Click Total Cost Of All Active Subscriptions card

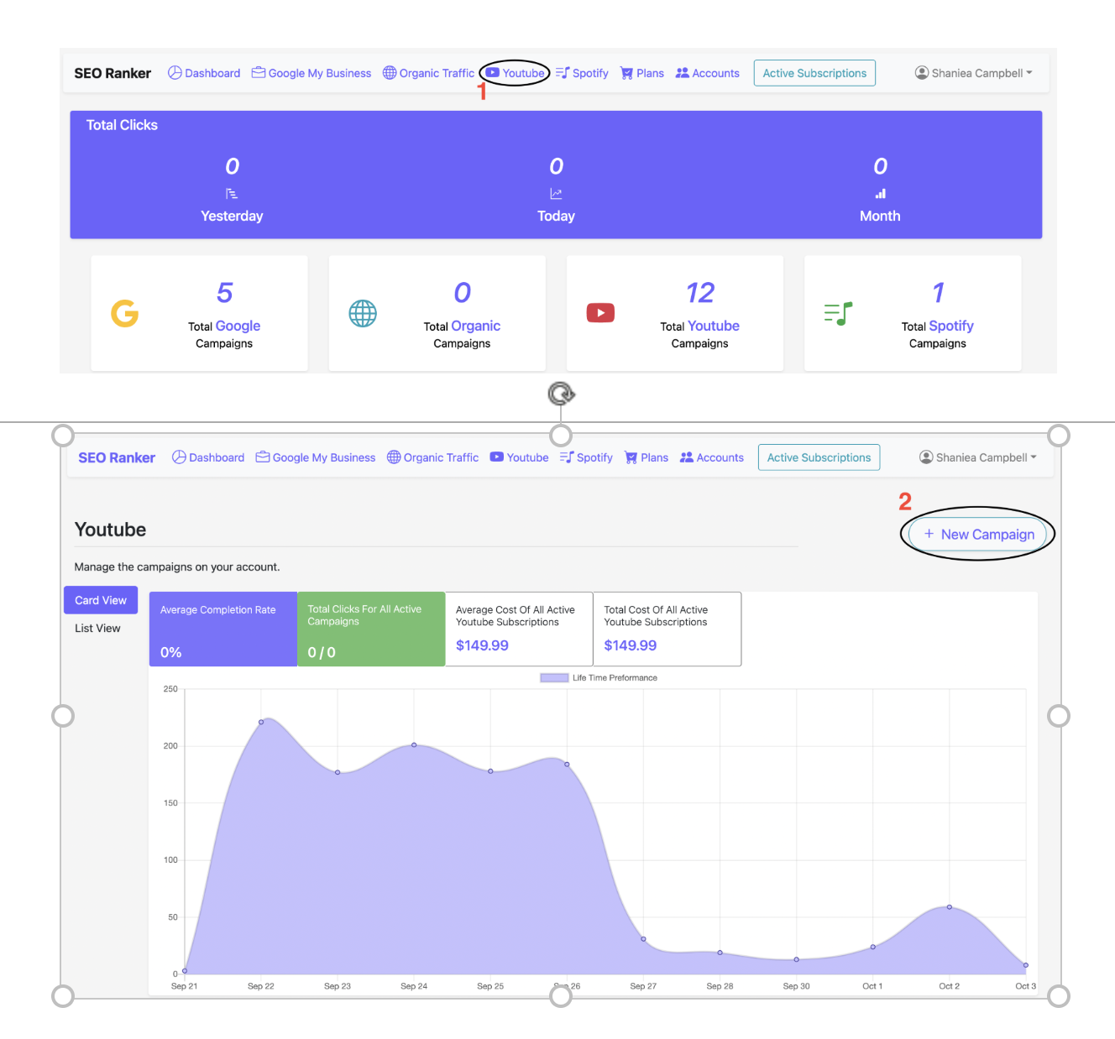coord(667,629)
